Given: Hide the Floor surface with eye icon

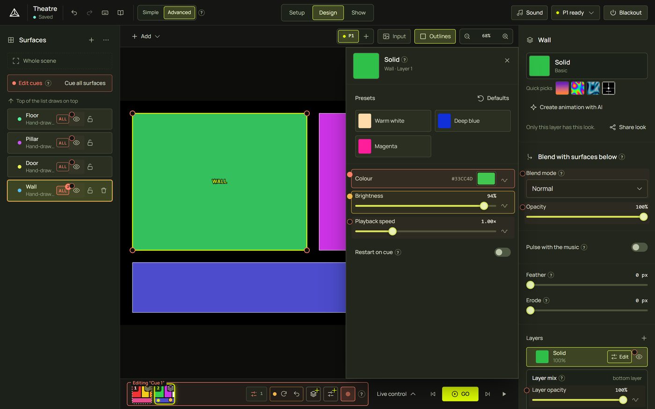Looking at the screenshot, I should [x=76, y=119].
